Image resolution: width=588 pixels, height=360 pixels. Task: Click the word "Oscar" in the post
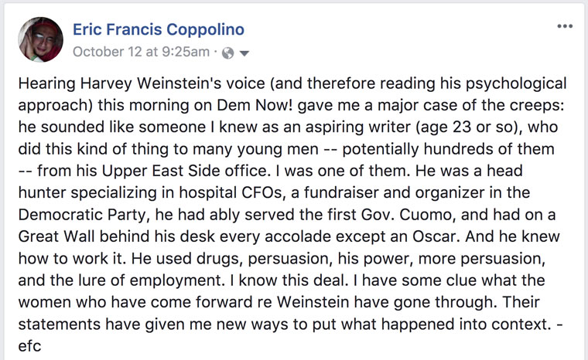pyautogui.click(x=435, y=236)
